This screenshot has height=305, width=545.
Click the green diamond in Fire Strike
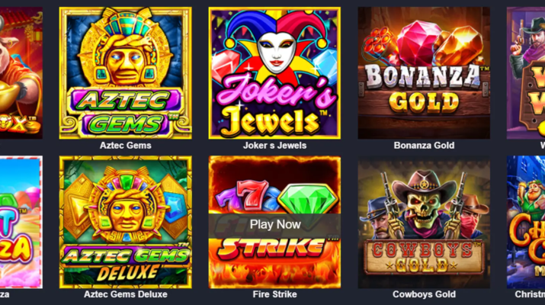point(308,199)
